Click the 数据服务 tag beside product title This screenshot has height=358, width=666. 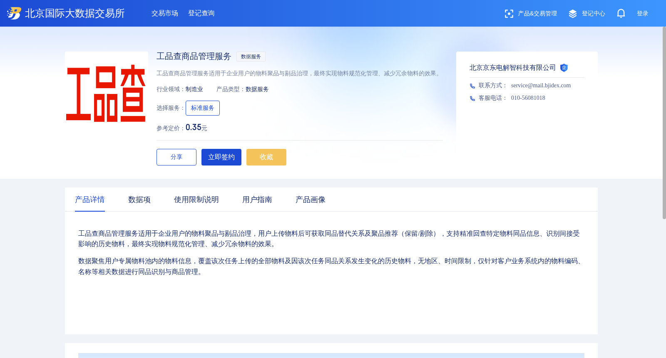click(x=251, y=57)
